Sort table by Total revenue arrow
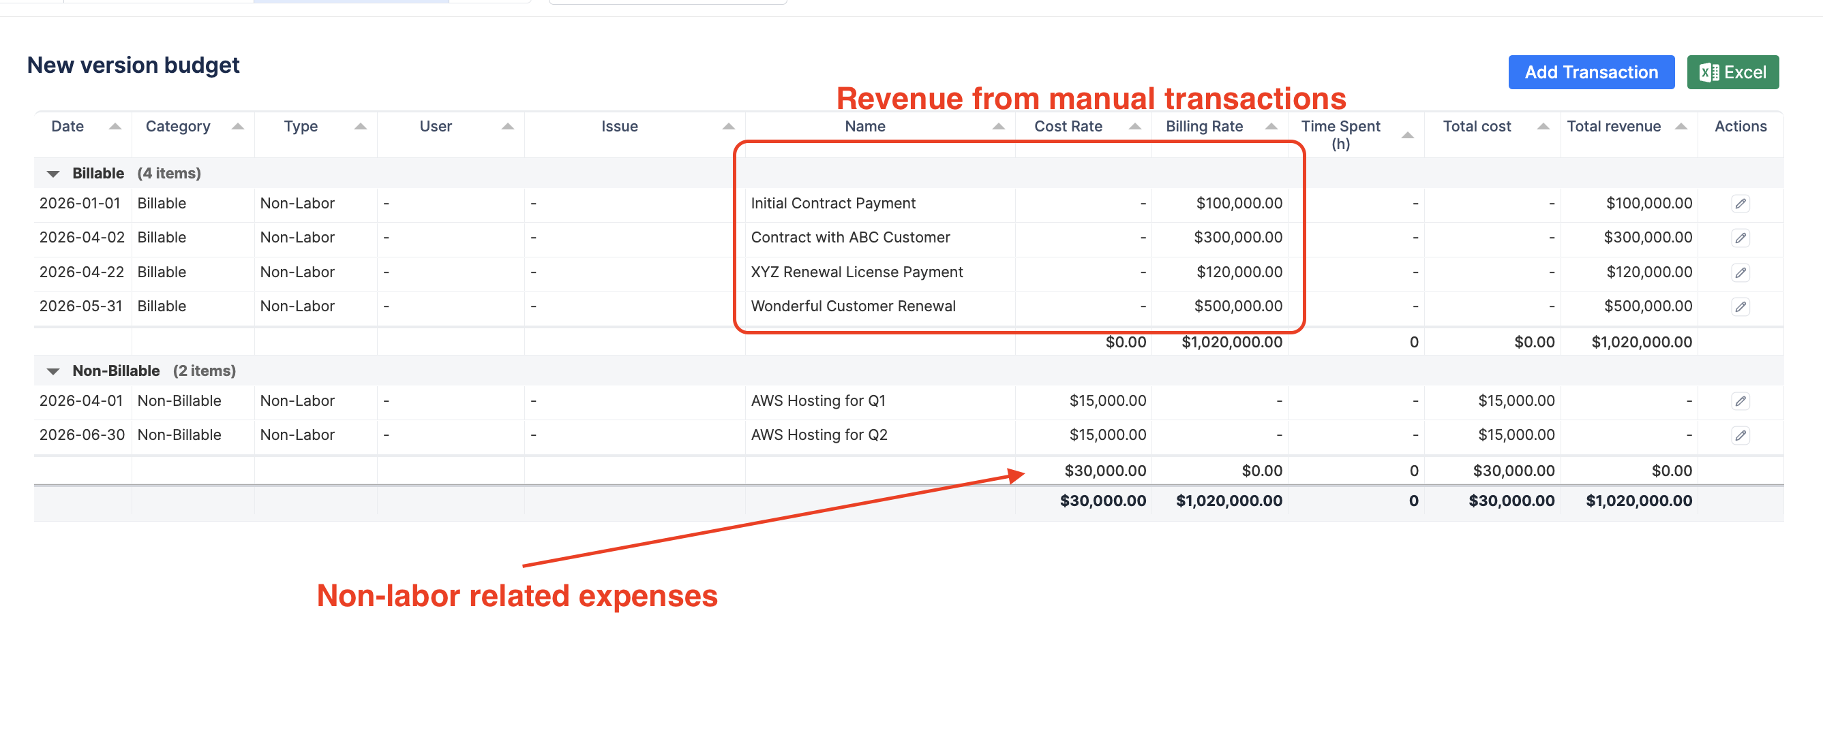Viewport: 1823px width, 741px height. click(1681, 127)
